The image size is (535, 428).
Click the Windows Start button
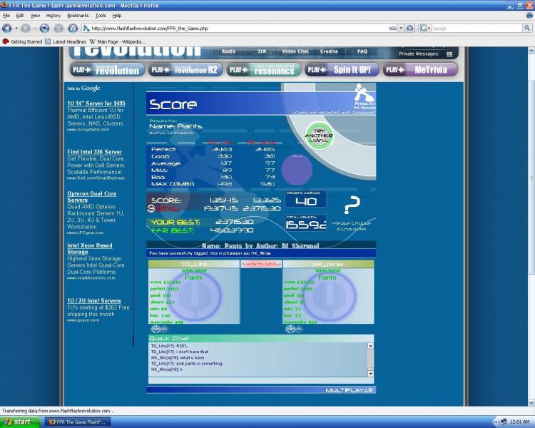(x=20, y=422)
